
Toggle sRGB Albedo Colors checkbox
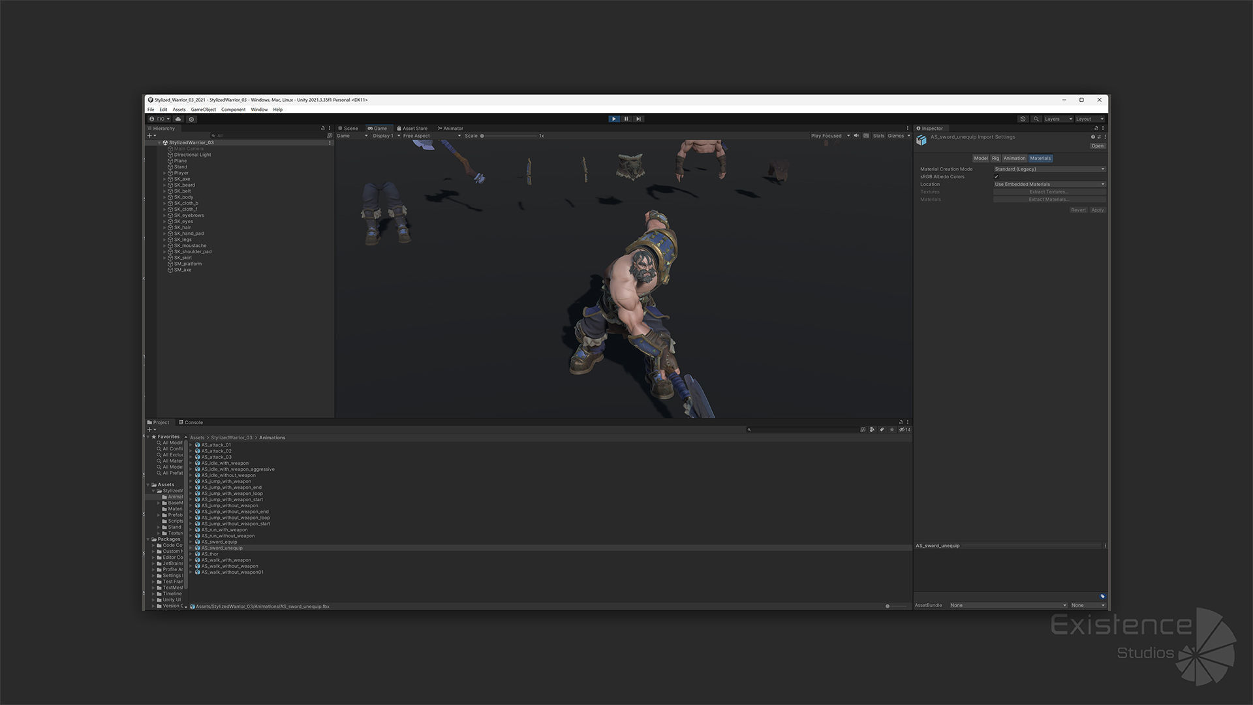tap(997, 177)
